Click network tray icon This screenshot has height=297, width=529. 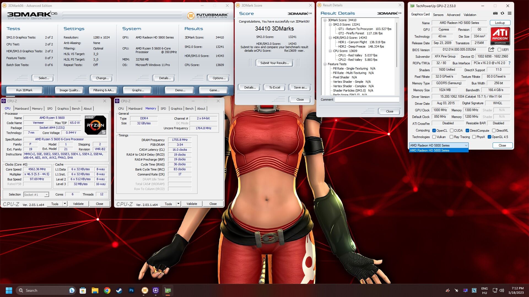click(495, 290)
